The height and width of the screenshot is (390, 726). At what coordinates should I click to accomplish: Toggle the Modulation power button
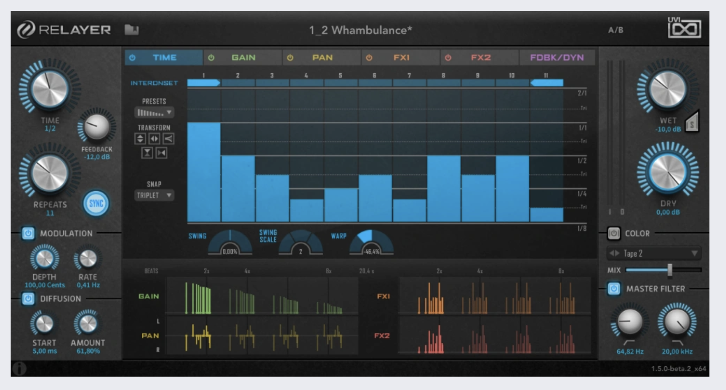pos(28,234)
